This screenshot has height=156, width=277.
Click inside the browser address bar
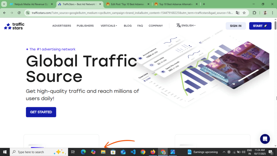[x=122, y=12]
